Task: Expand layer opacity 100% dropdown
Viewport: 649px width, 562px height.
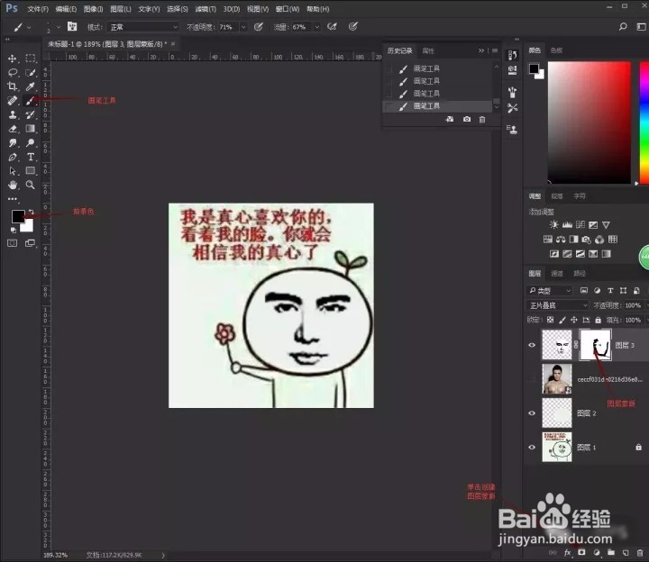Action: click(x=646, y=305)
